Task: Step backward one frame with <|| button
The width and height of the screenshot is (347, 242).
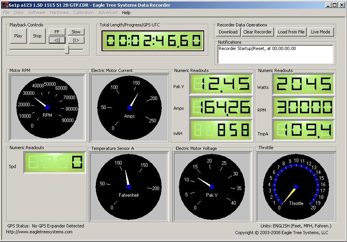Action: tap(57, 40)
